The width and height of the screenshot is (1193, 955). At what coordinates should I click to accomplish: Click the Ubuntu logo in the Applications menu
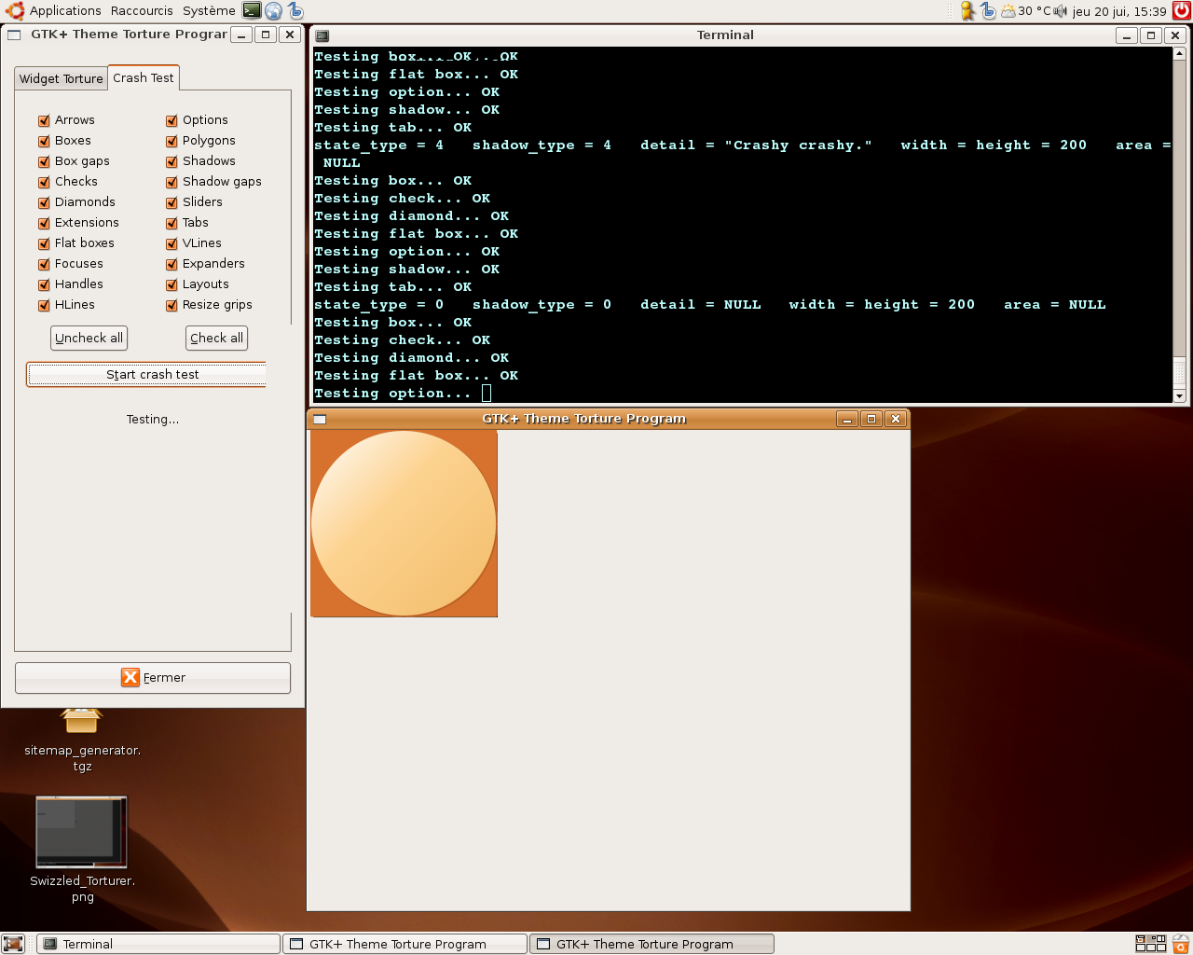(x=15, y=10)
